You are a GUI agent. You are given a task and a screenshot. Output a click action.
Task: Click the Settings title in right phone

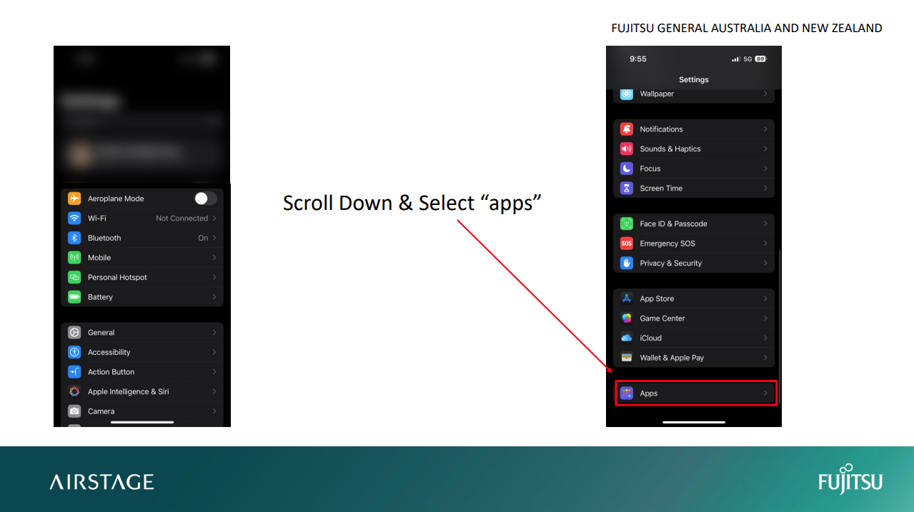[x=694, y=80]
